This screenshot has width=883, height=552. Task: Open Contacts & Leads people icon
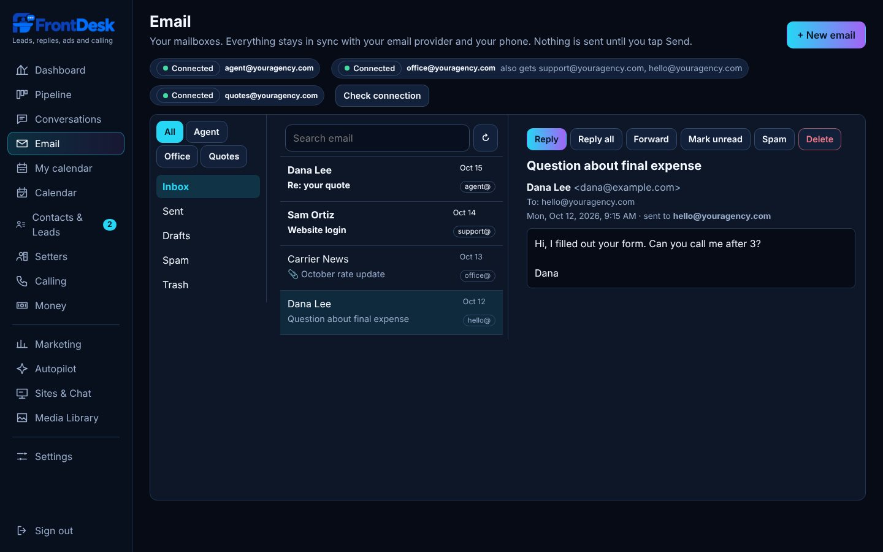[x=21, y=224]
